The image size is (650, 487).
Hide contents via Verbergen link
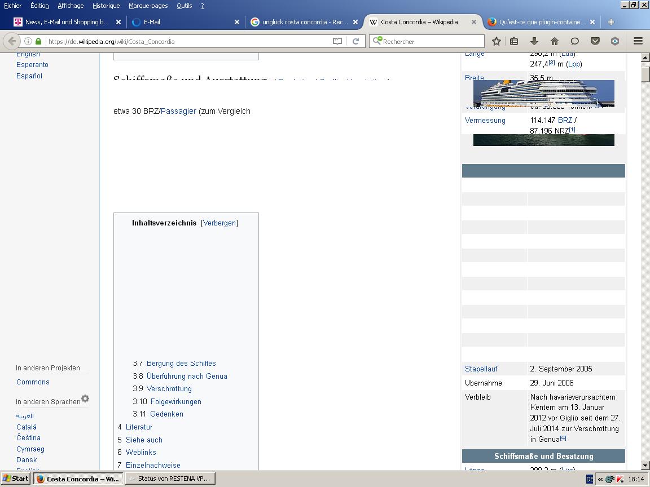click(219, 223)
